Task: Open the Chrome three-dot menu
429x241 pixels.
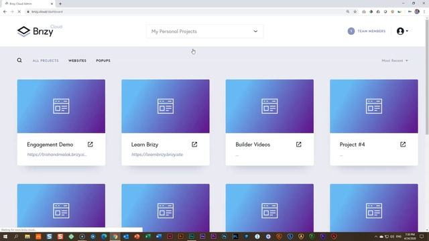Action: coord(424,12)
